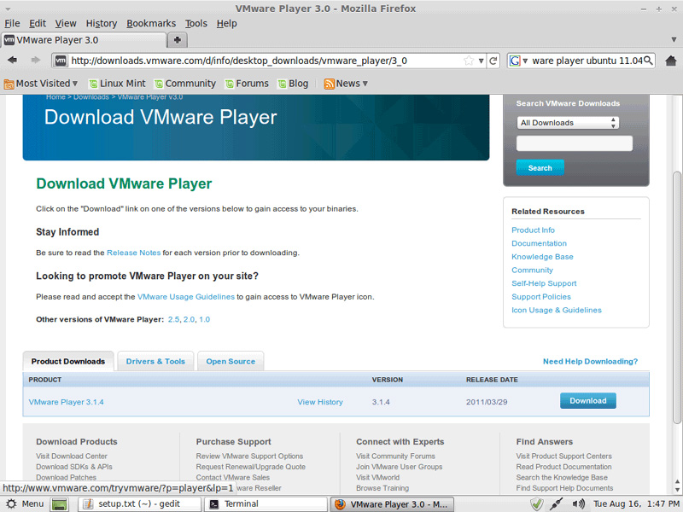Viewport: 683px width, 512px height.
Task: Expand the All Downloads dropdown
Action: pyautogui.click(x=568, y=123)
